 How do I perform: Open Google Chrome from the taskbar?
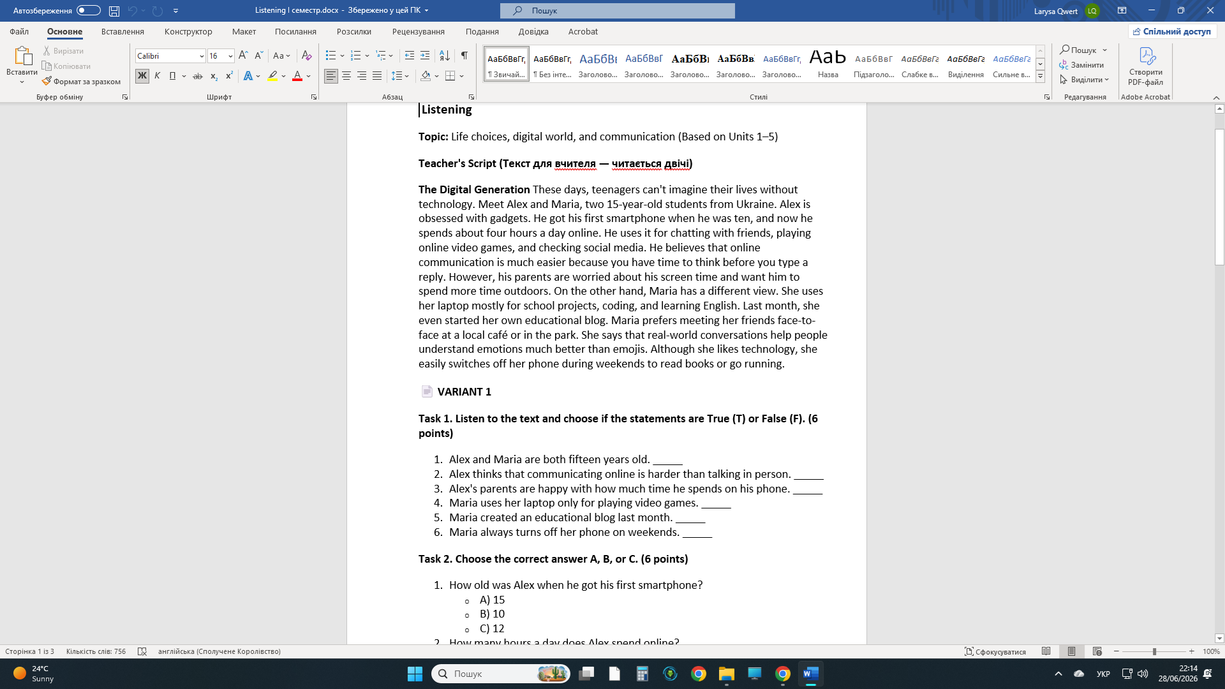[699, 674]
